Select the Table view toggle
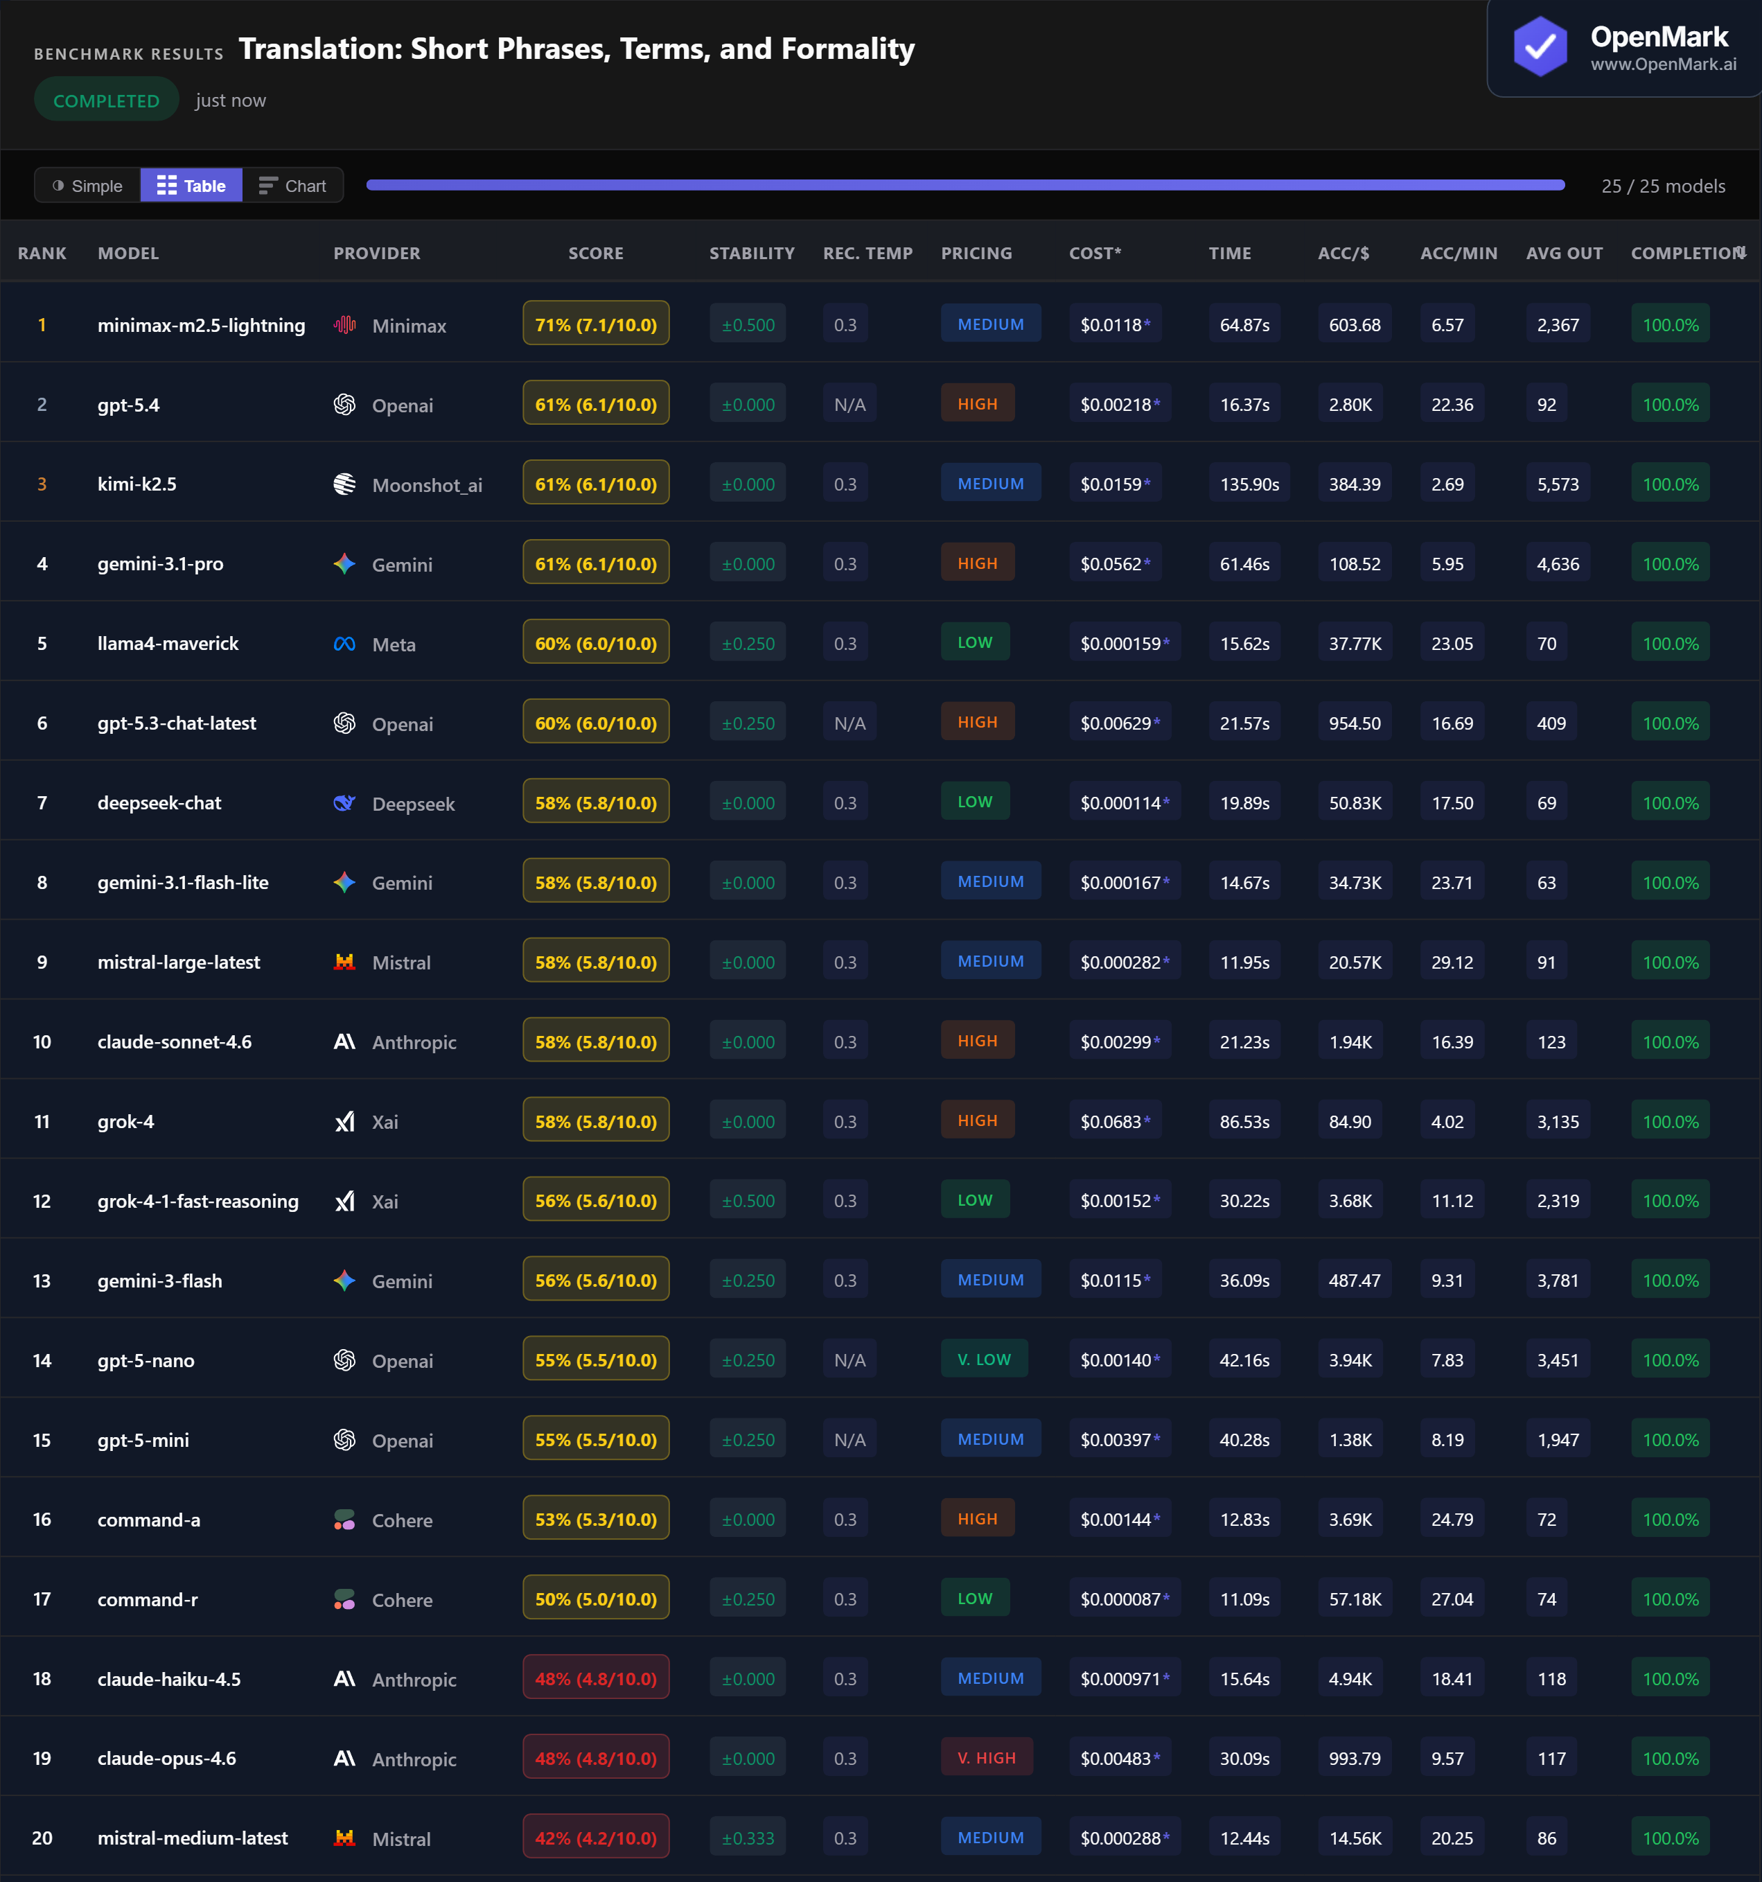This screenshot has height=1882, width=1762. point(191,186)
